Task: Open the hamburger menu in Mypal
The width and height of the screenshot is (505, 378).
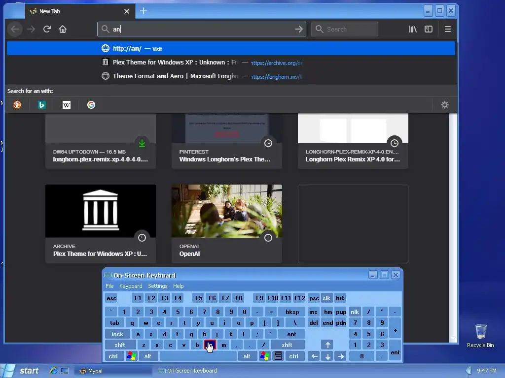Action: pyautogui.click(x=447, y=29)
